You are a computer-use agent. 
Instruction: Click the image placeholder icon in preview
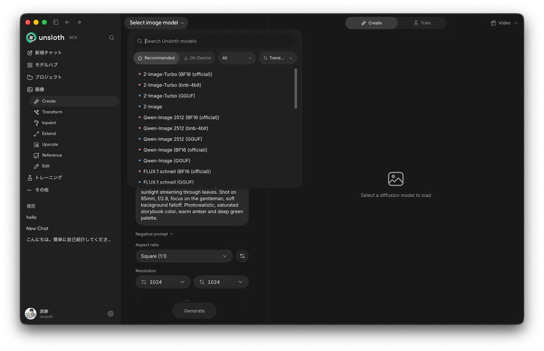[396, 179]
